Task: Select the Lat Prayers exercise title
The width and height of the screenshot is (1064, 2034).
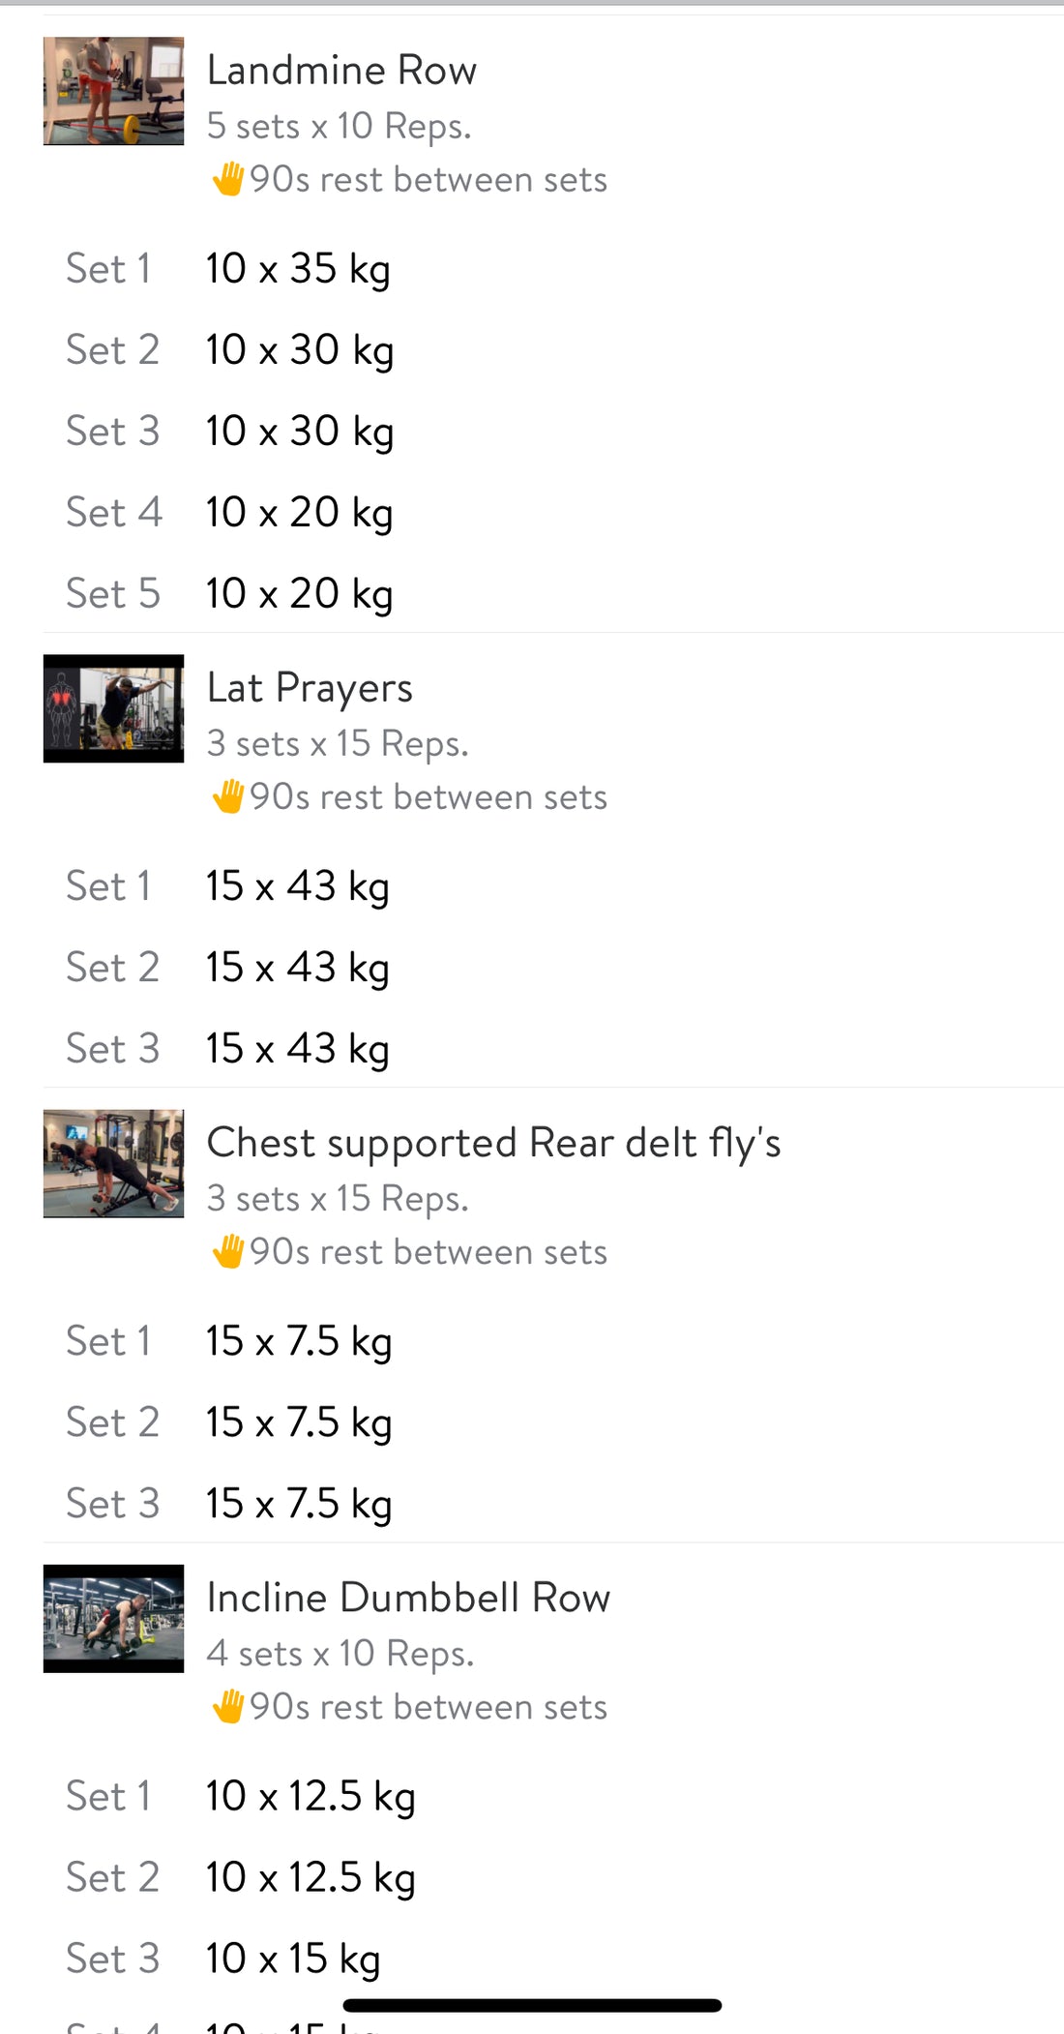Action: point(310,688)
